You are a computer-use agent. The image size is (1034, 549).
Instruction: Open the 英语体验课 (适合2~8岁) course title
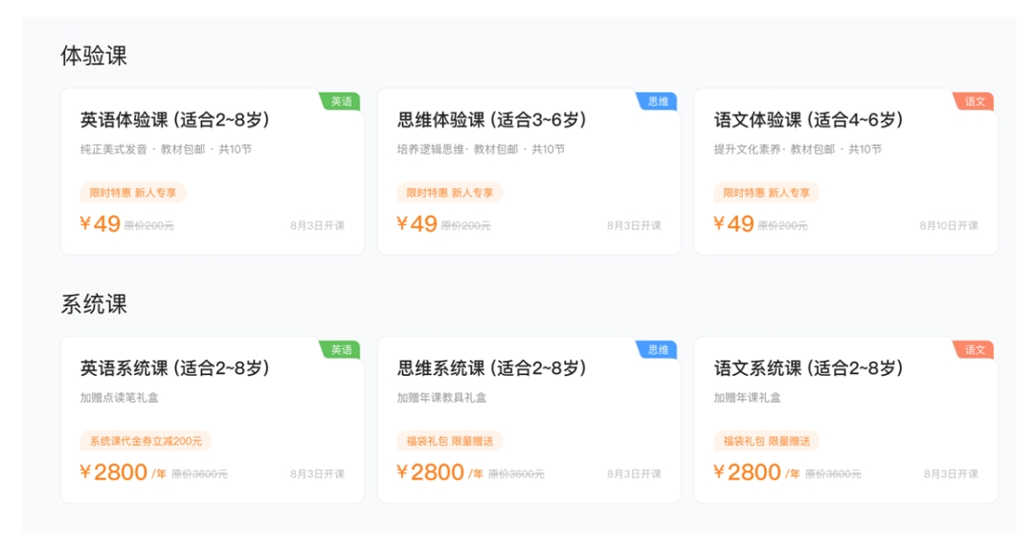pyautogui.click(x=175, y=120)
